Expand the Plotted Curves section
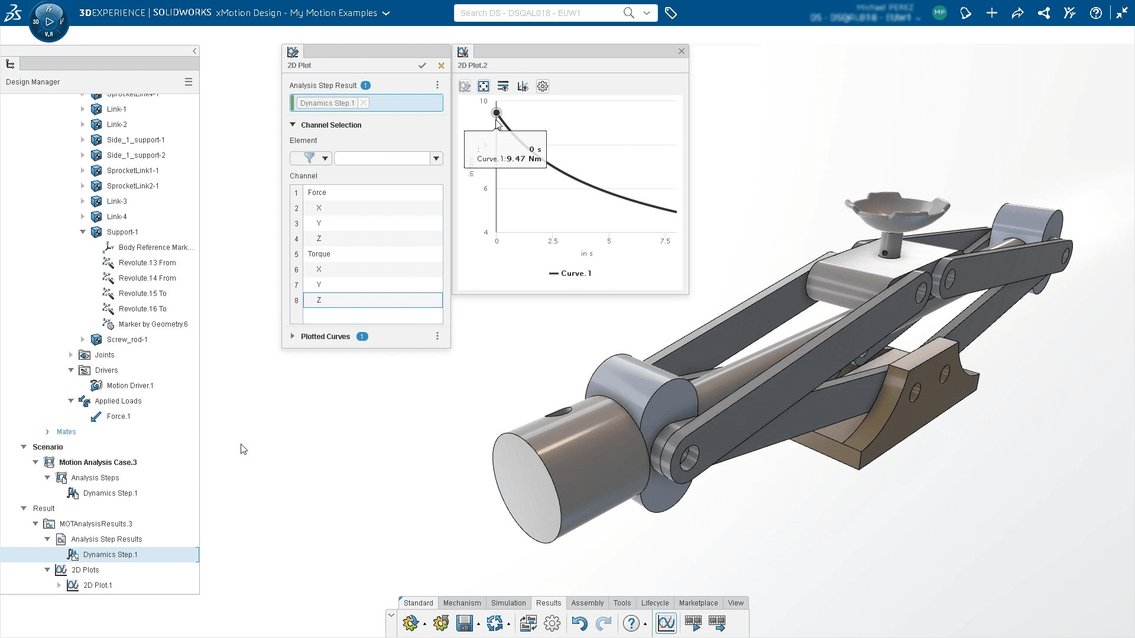The height and width of the screenshot is (638, 1135). point(293,336)
